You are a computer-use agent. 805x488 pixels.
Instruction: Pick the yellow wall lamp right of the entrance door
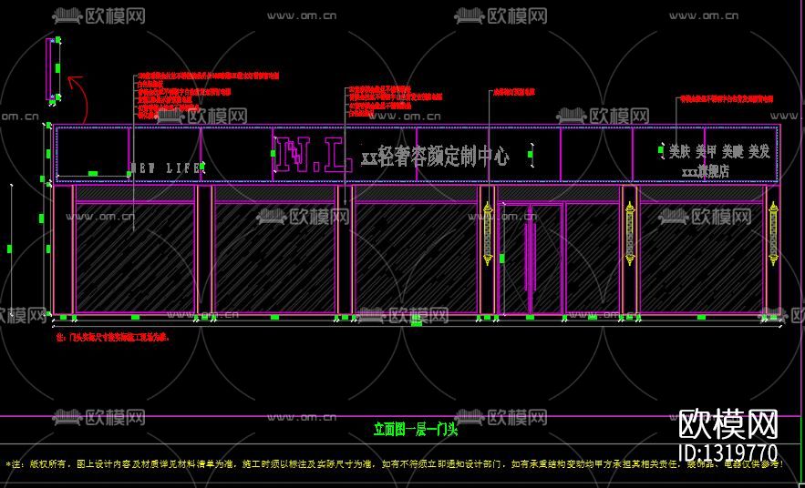tap(629, 233)
